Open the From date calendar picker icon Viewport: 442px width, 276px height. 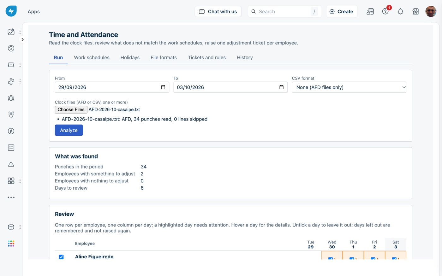(x=163, y=87)
